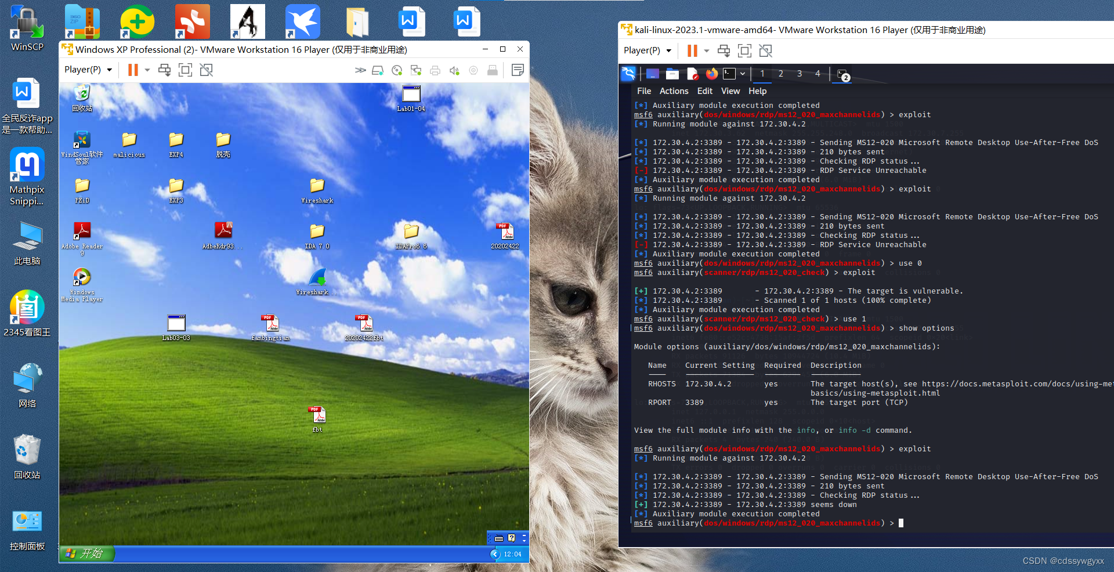This screenshot has width=1114, height=572.
Task: Click the USB removable device icon
Action: (493, 70)
